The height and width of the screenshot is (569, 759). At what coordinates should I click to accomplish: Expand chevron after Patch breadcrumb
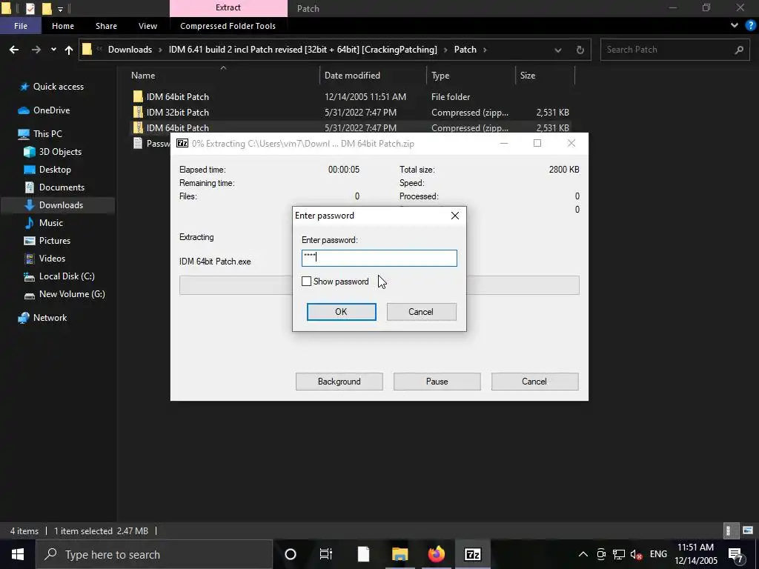(485, 50)
